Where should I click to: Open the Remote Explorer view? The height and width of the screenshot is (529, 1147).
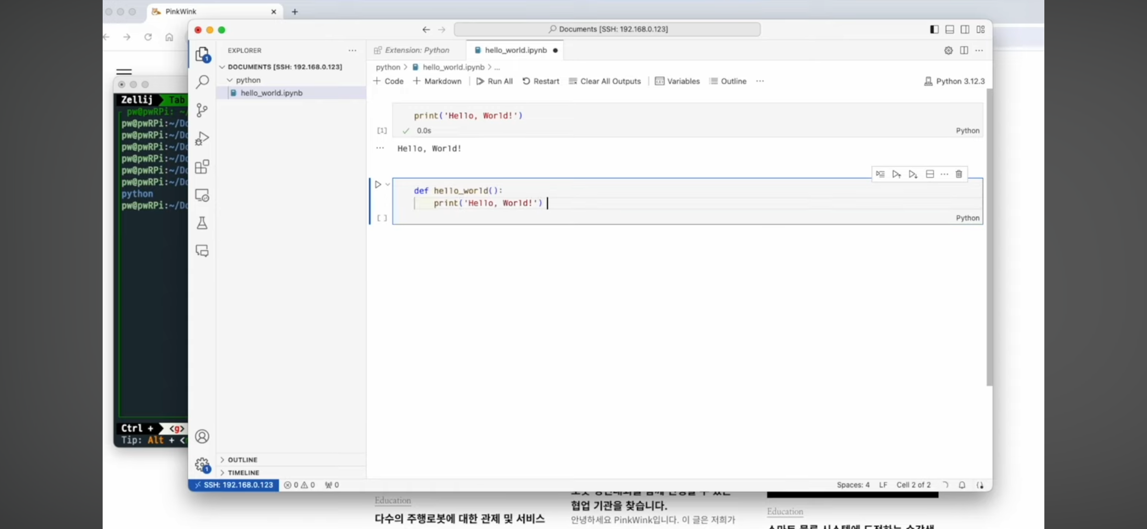202,195
